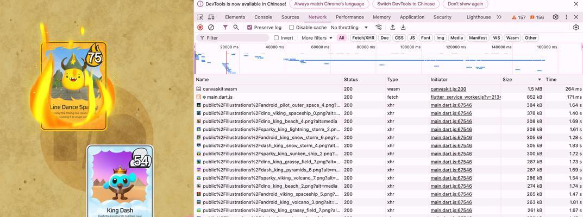Screen dimensions: 583x217
Task: Open network search magnifier
Action: tap(236, 28)
